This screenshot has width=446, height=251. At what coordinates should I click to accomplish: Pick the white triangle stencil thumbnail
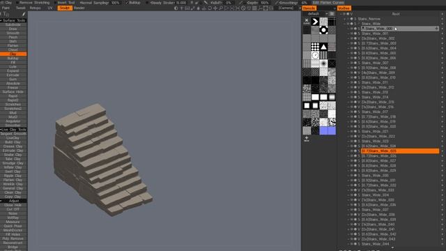tap(323, 47)
